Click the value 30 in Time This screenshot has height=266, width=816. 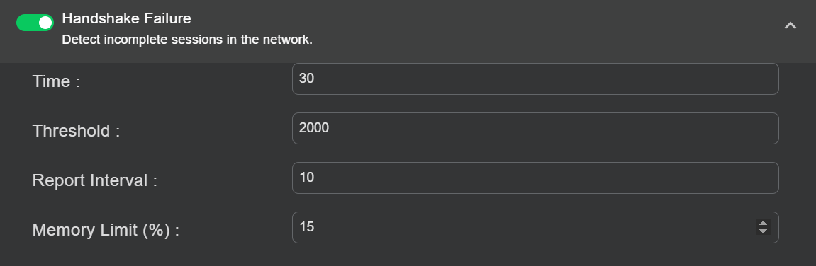(x=306, y=78)
